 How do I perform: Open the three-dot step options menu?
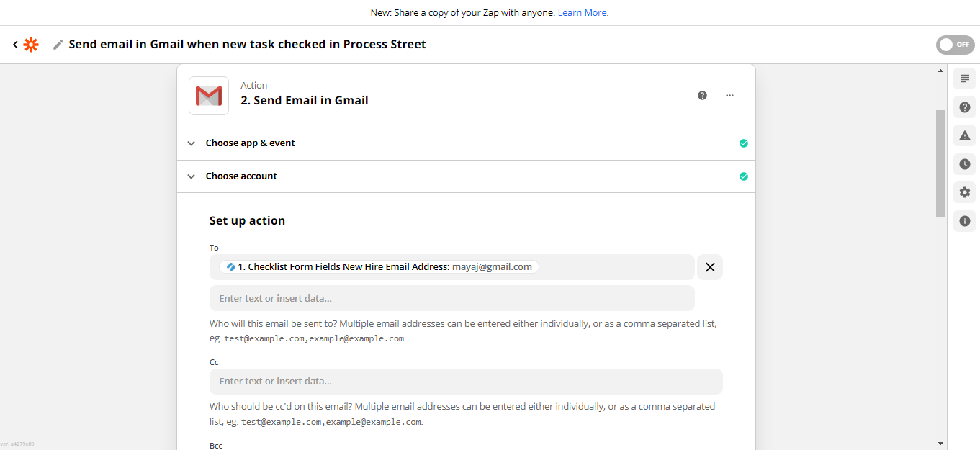pos(729,95)
